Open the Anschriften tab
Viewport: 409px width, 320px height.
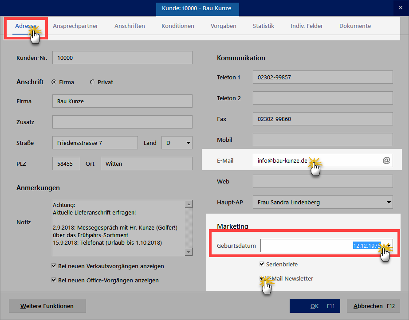pos(130,26)
